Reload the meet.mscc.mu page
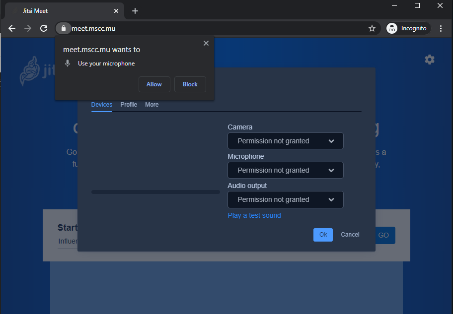Viewport: 453px width, 314px height. coord(44,28)
